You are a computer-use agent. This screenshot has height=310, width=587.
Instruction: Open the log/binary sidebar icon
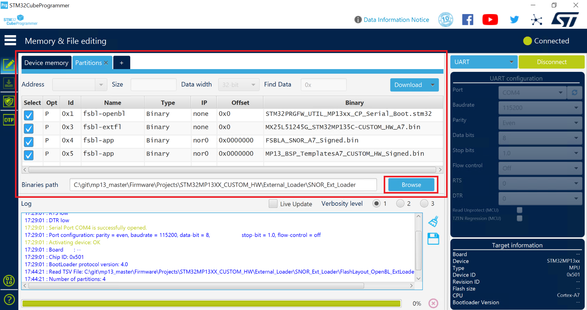[x=9, y=280]
